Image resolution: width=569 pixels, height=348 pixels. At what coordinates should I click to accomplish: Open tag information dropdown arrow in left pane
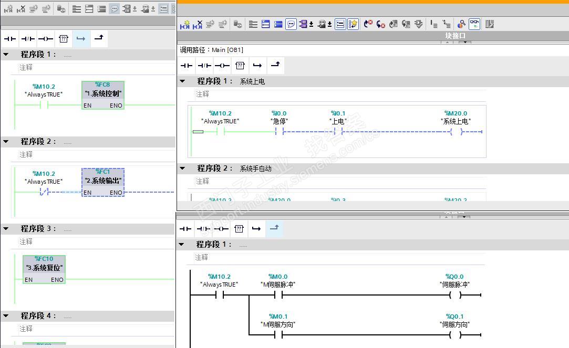[x=153, y=9]
